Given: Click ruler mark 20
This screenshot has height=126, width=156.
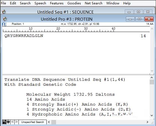Looking at the screenshot, I should coord(58,28).
